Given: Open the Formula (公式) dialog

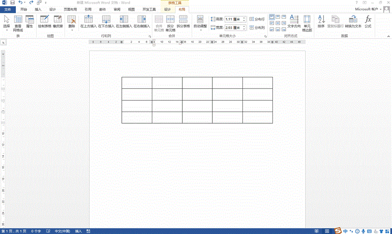Looking at the screenshot, I should [x=368, y=21].
